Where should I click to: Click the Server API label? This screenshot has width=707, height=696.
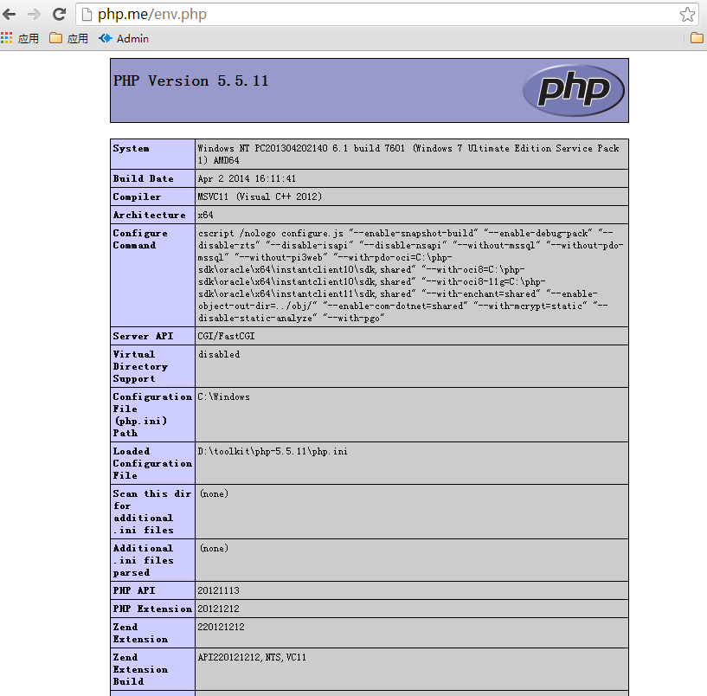pos(143,336)
